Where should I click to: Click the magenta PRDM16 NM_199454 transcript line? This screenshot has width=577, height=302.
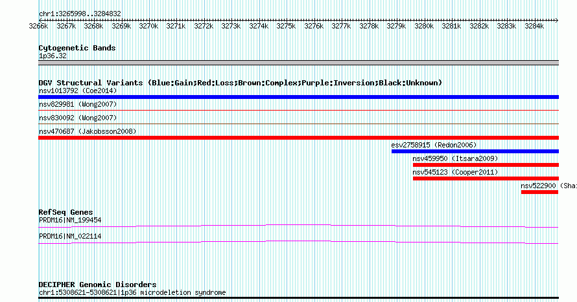coord(298,226)
